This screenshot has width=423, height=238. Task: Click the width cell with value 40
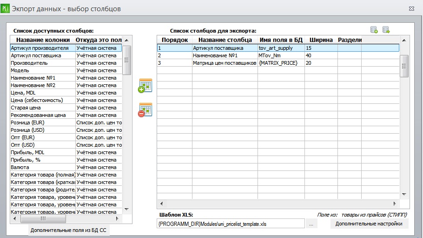click(x=321, y=55)
